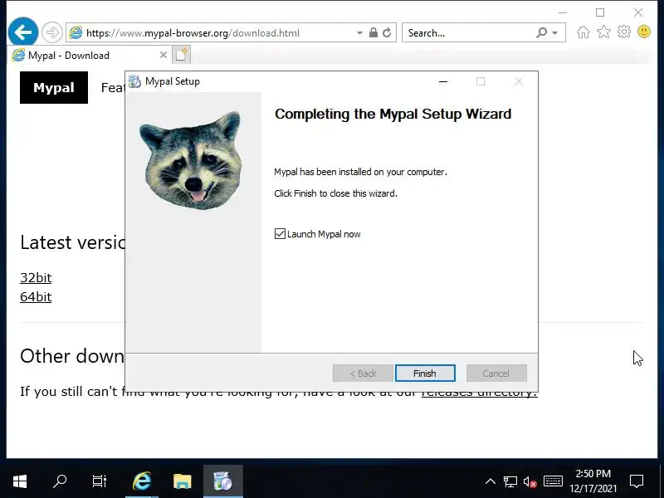The height and width of the screenshot is (498, 664).
Task: Minimize the Internet Explorer window
Action: point(563,12)
